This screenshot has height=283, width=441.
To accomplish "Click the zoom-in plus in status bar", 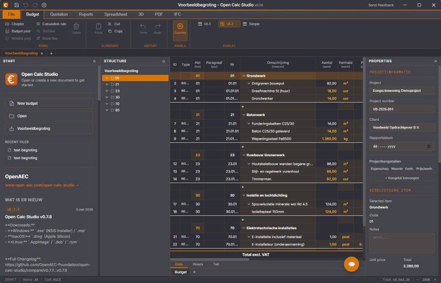I will coord(435,280).
